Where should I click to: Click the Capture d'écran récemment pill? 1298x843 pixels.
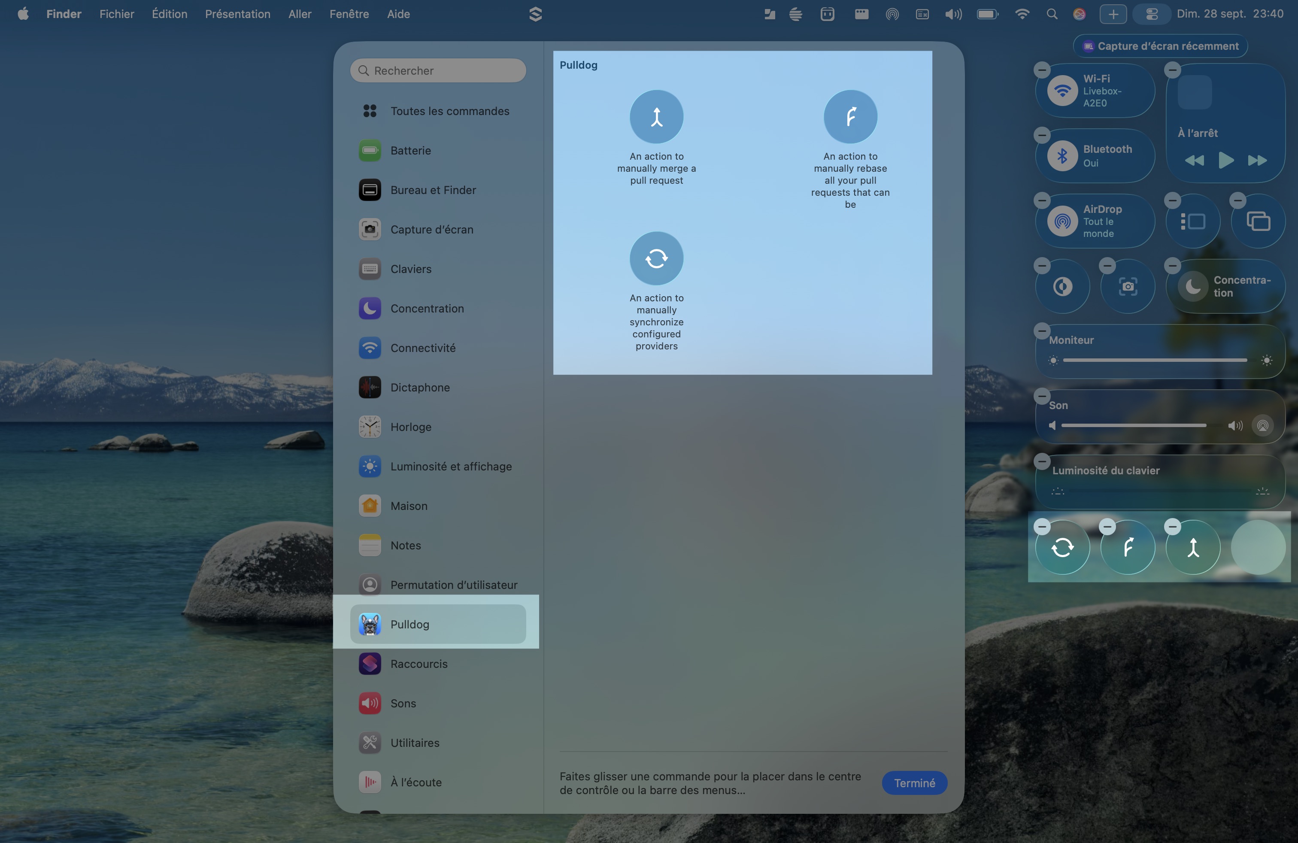1161,46
